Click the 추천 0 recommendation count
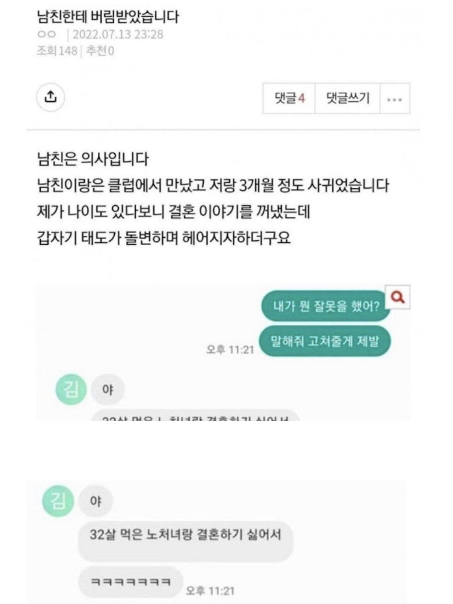This screenshot has width=453, height=604. (x=101, y=51)
